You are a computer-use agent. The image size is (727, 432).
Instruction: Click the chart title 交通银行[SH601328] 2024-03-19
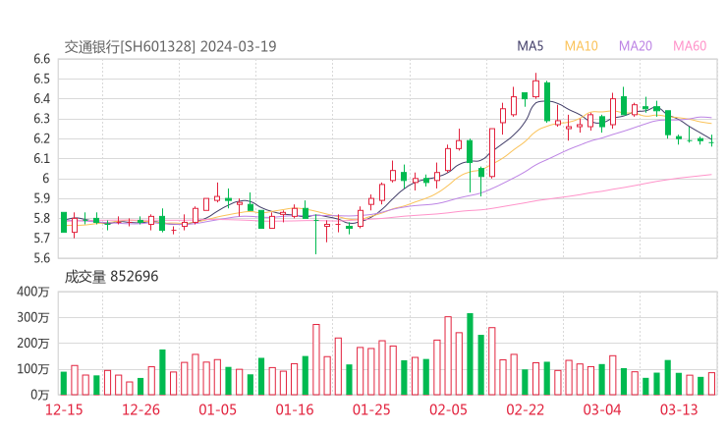click(x=170, y=46)
